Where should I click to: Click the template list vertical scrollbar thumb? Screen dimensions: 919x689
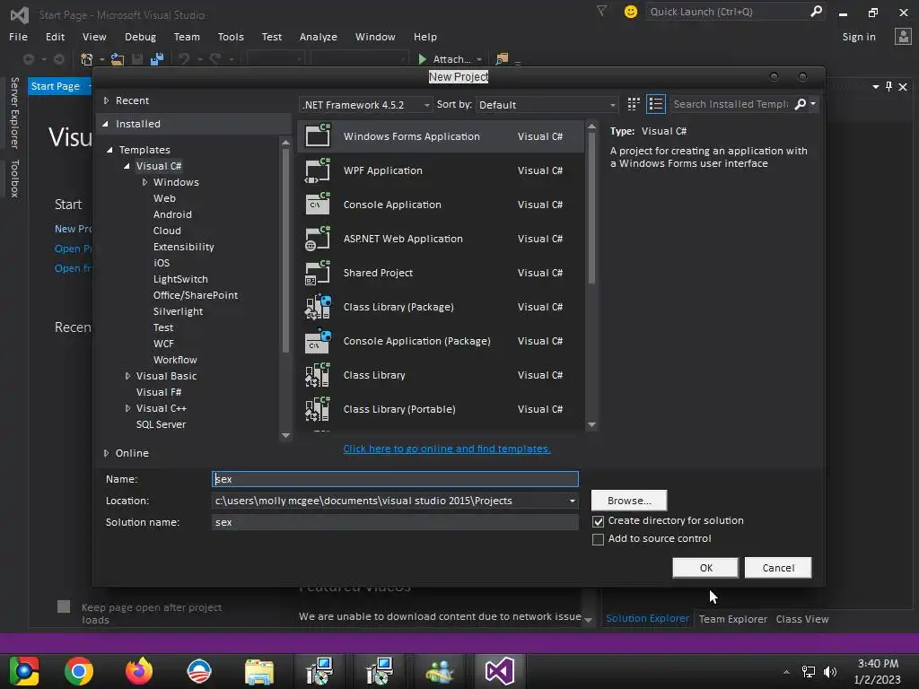[592, 208]
